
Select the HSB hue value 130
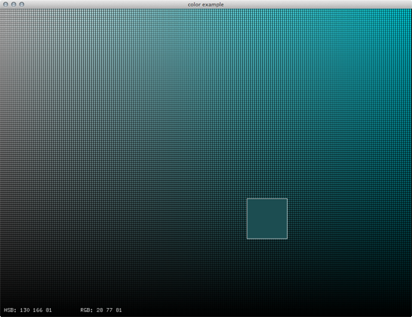point(25,310)
